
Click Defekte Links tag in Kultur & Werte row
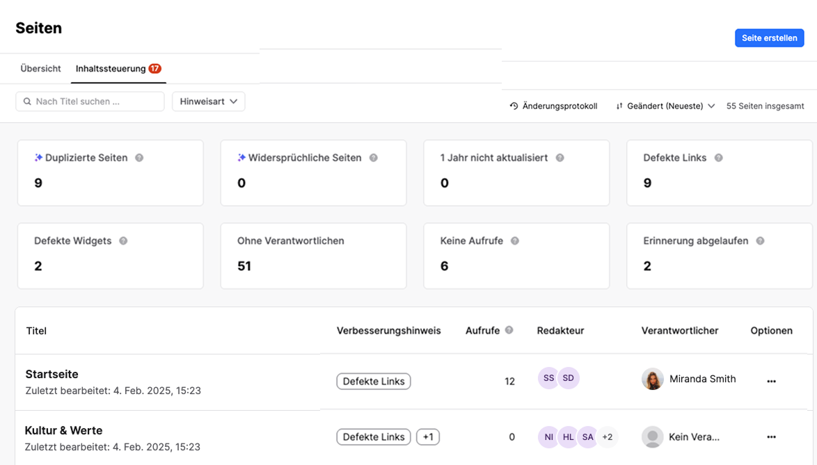[374, 437]
